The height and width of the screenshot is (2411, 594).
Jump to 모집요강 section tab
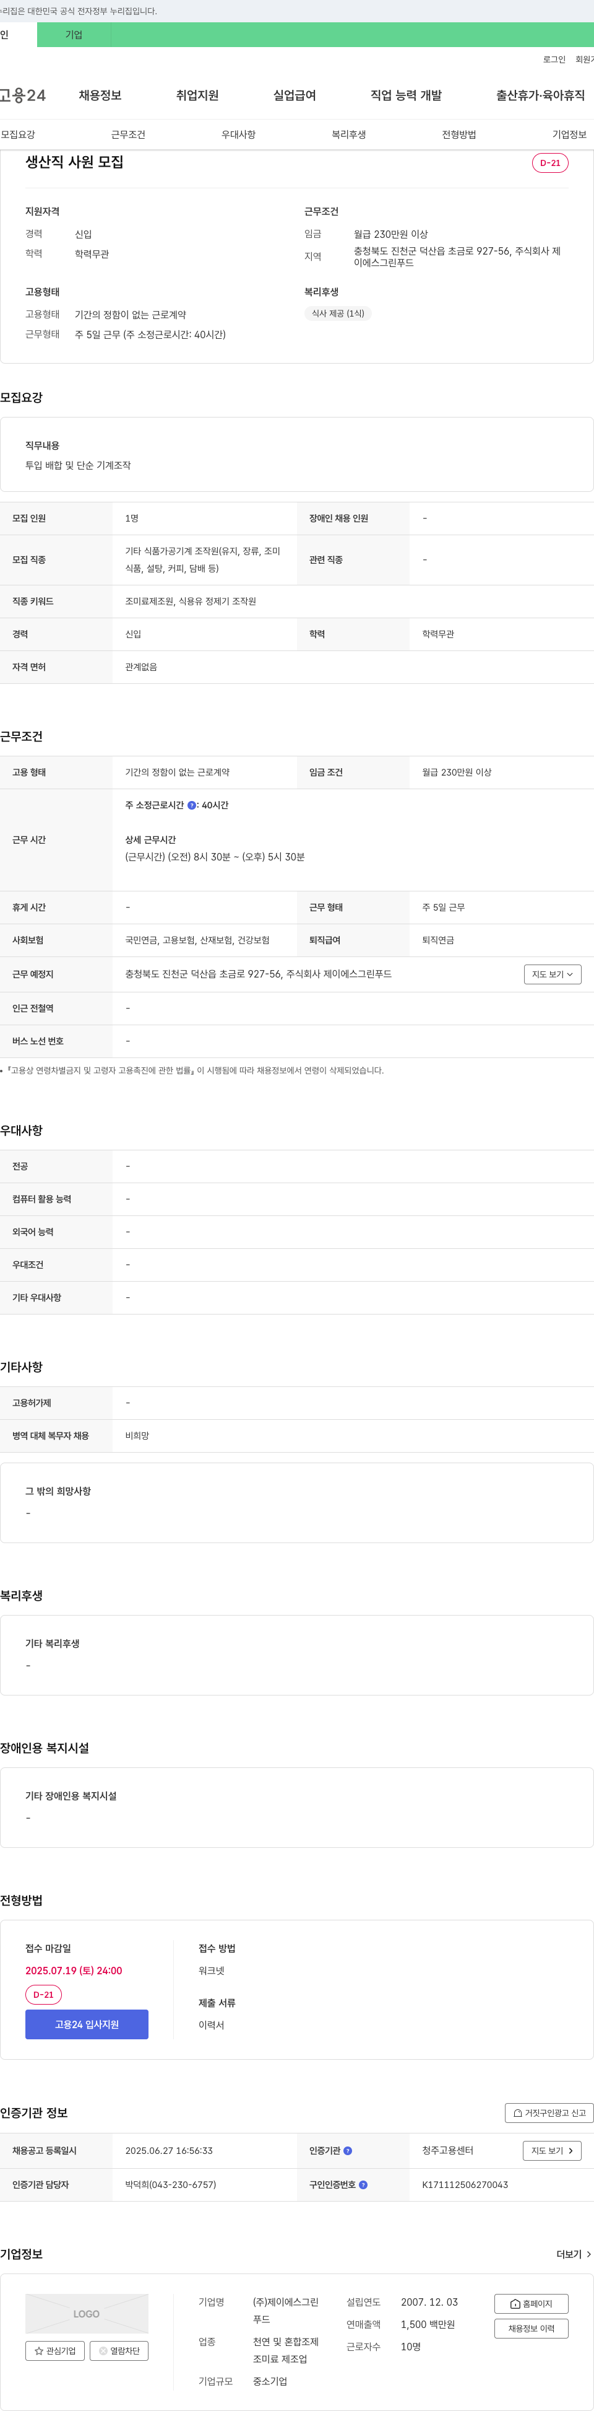point(18,135)
